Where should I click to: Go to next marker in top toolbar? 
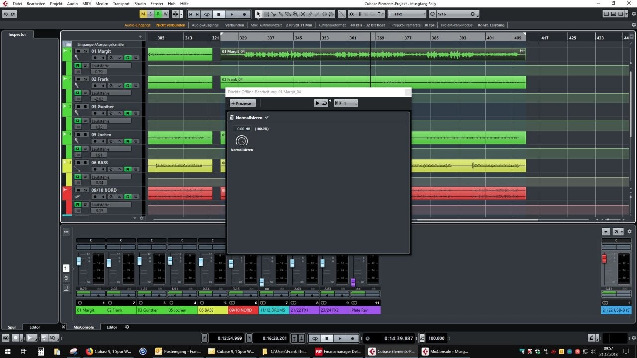point(197,14)
